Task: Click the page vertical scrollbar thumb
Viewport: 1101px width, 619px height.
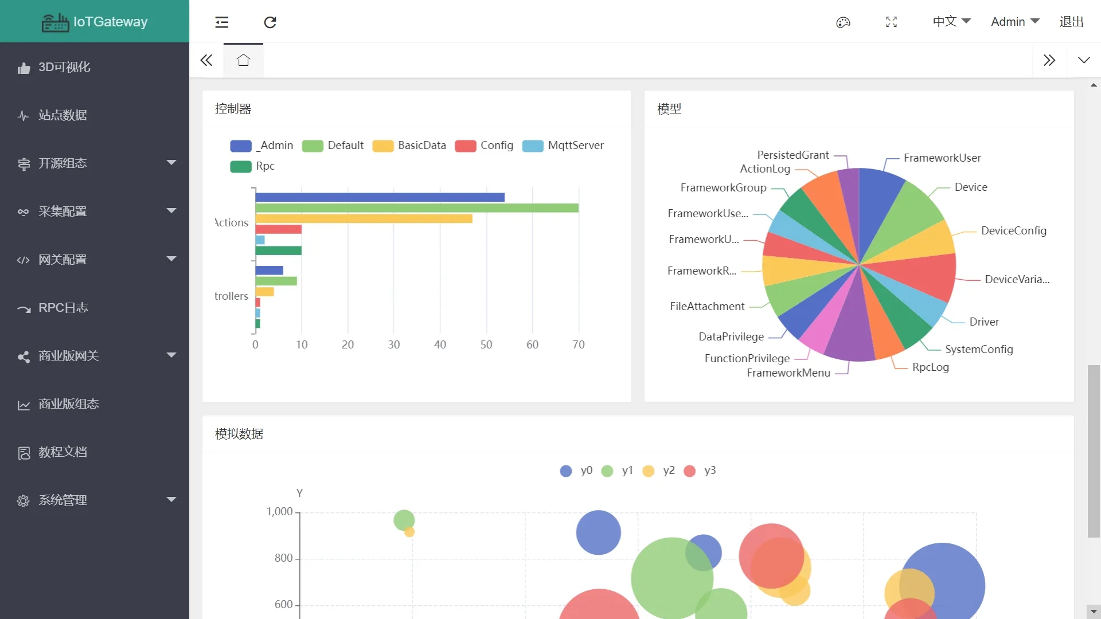Action: [1094, 450]
